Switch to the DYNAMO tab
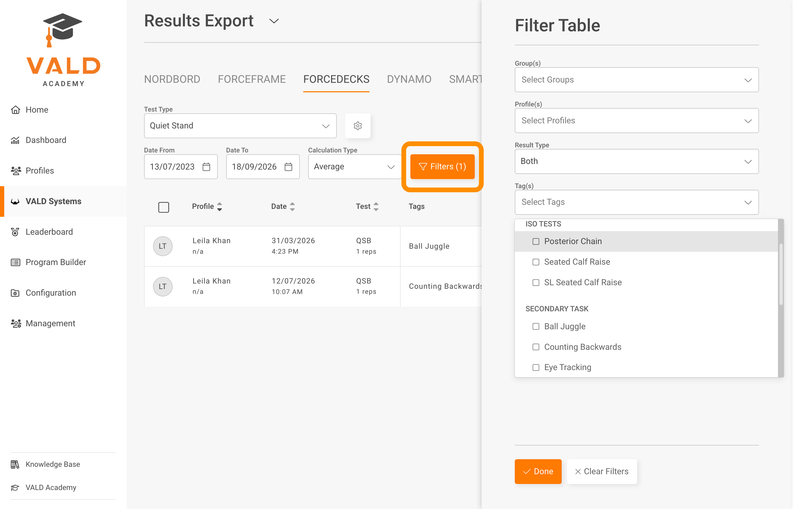The image size is (793, 509). [409, 79]
